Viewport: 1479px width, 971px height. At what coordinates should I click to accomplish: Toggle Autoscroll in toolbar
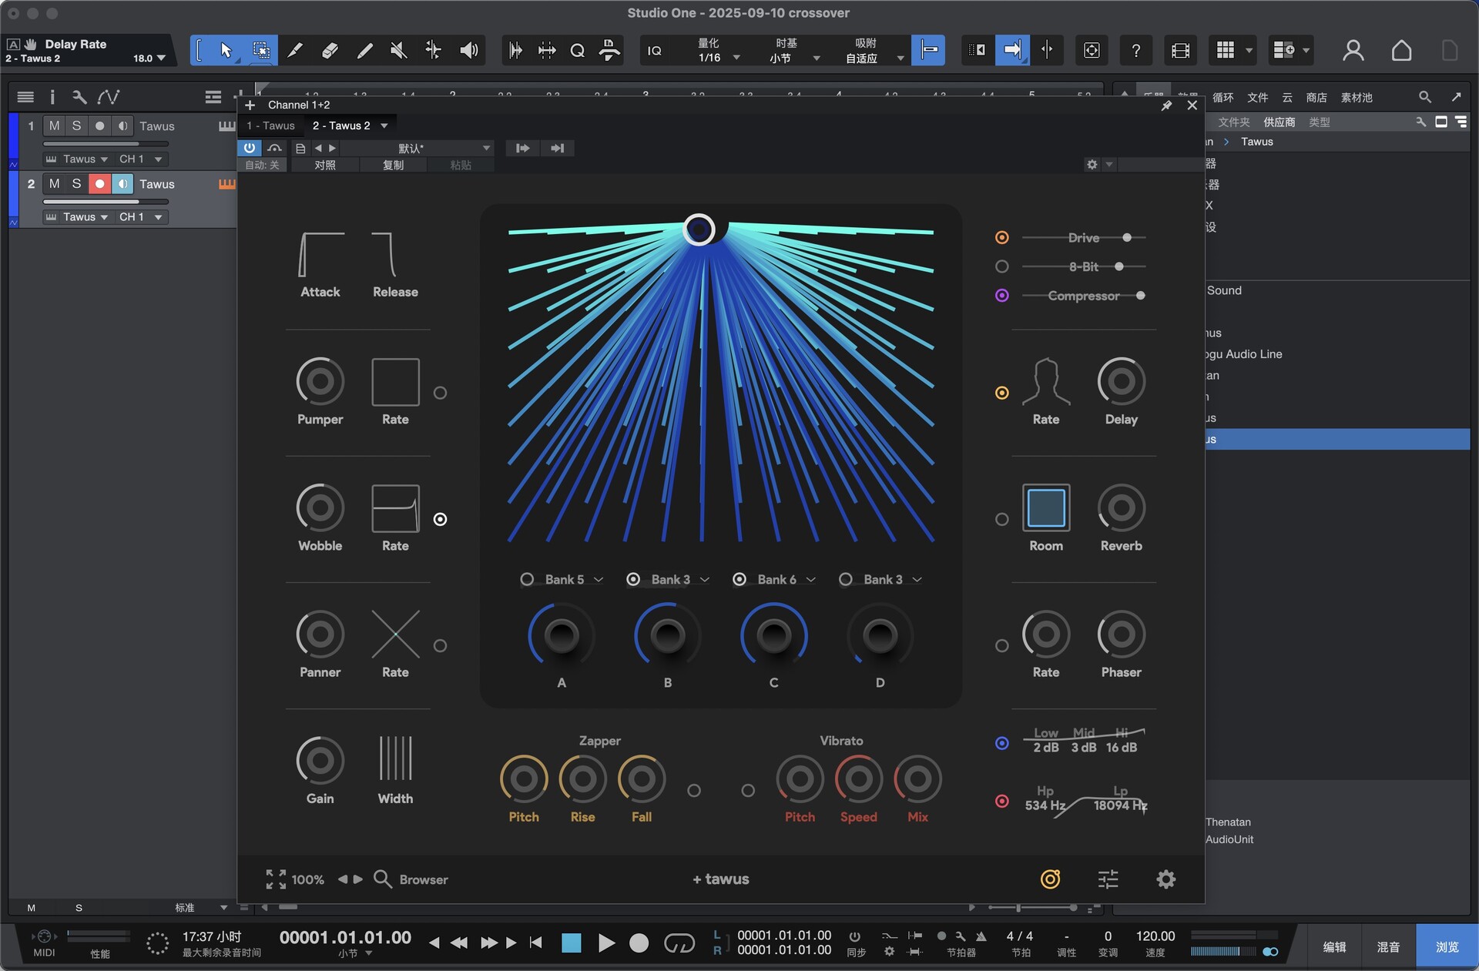[x=1012, y=50]
